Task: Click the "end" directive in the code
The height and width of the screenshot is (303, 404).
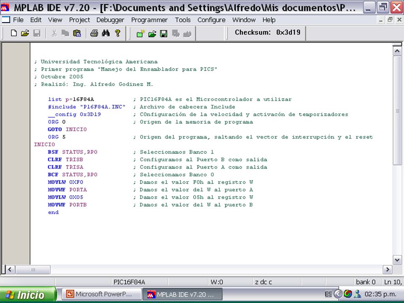Action: coord(53,212)
